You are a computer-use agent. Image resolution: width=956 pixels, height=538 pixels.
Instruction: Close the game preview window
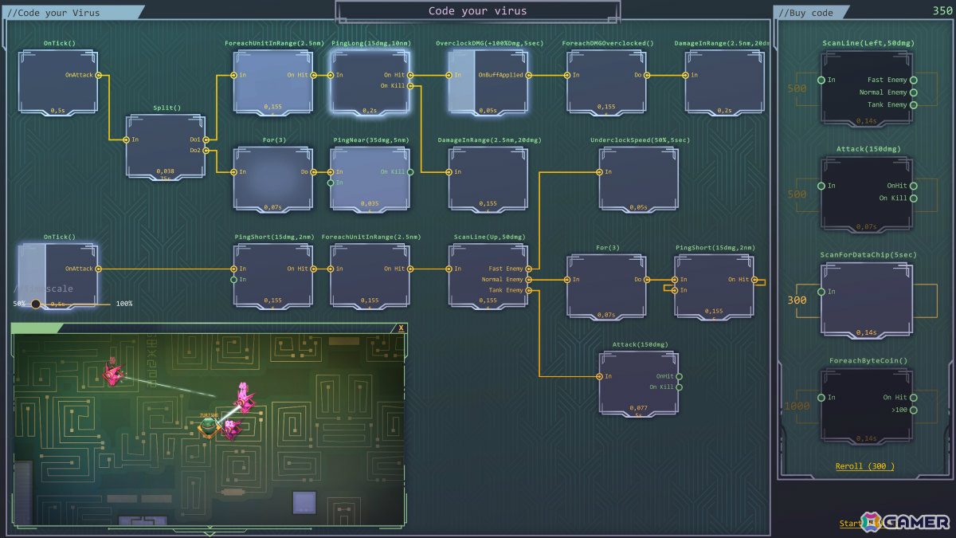(x=402, y=328)
